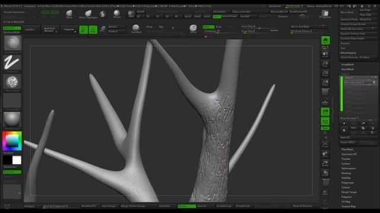
Task: Expand the ArrayMesh sub-palette
Action: 347,64
